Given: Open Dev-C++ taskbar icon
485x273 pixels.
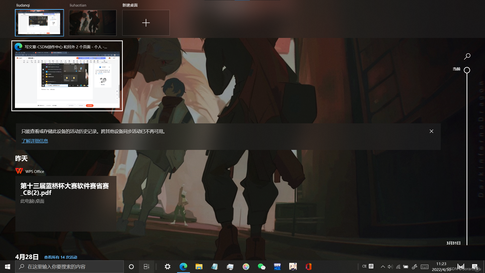Looking at the screenshot, I should pos(277,267).
